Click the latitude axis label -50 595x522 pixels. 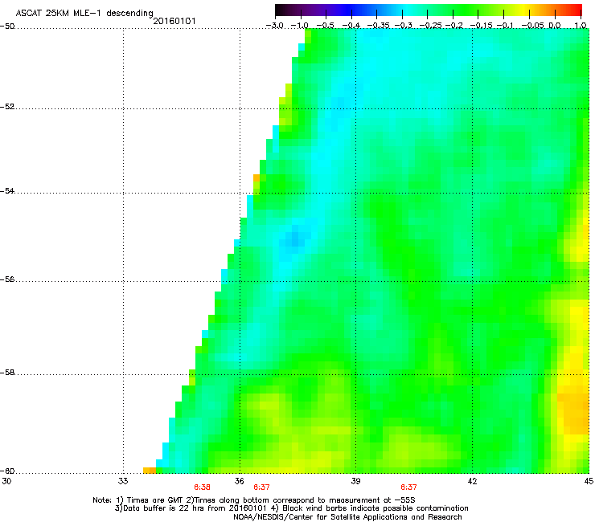(7, 27)
